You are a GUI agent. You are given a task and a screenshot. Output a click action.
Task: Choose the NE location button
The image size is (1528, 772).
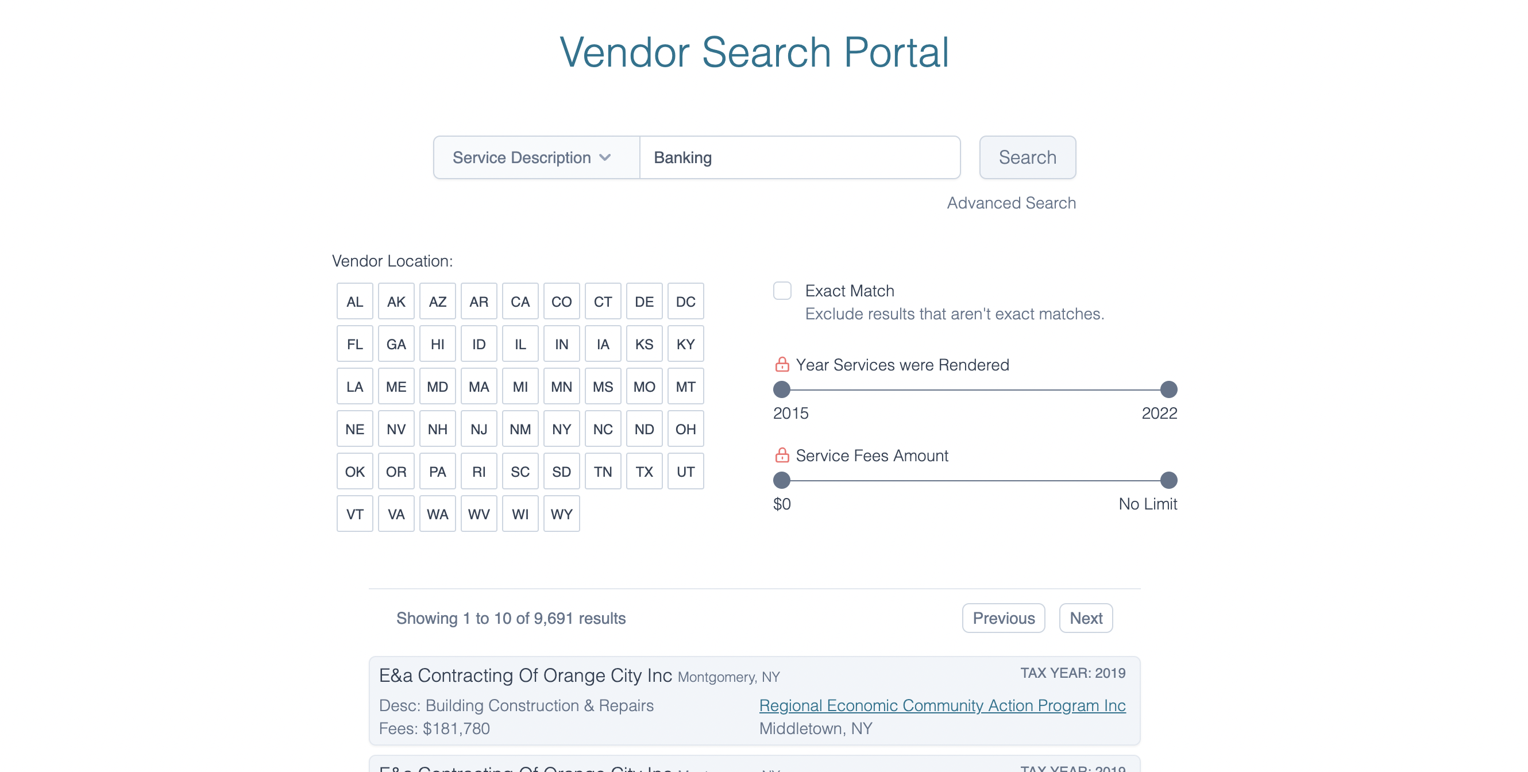(x=355, y=429)
